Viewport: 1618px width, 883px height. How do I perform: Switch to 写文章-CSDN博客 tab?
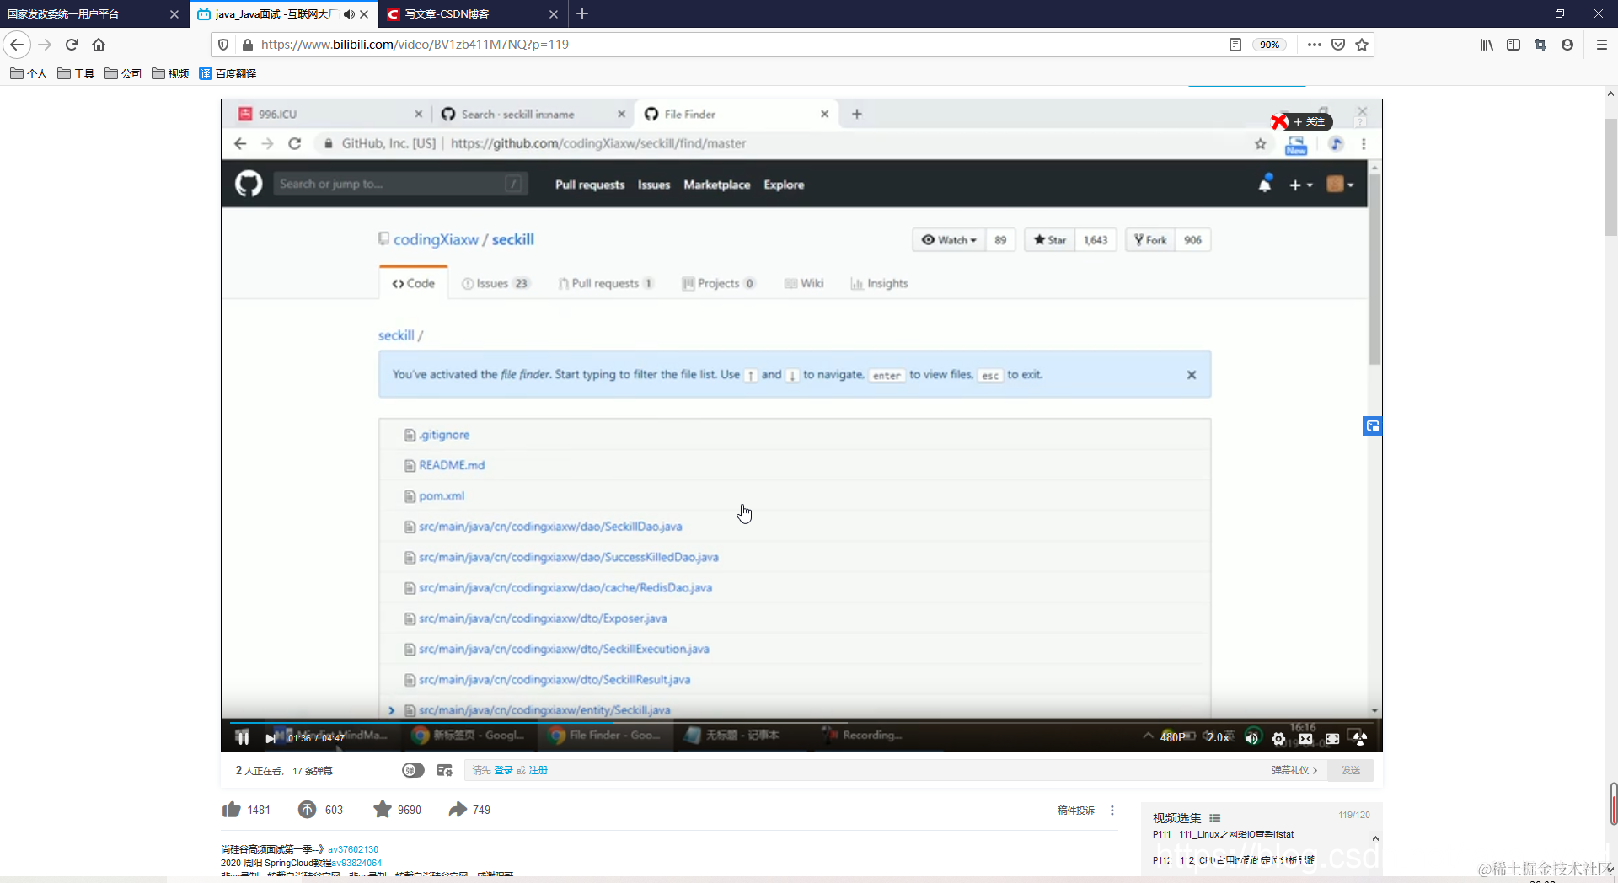coord(472,14)
